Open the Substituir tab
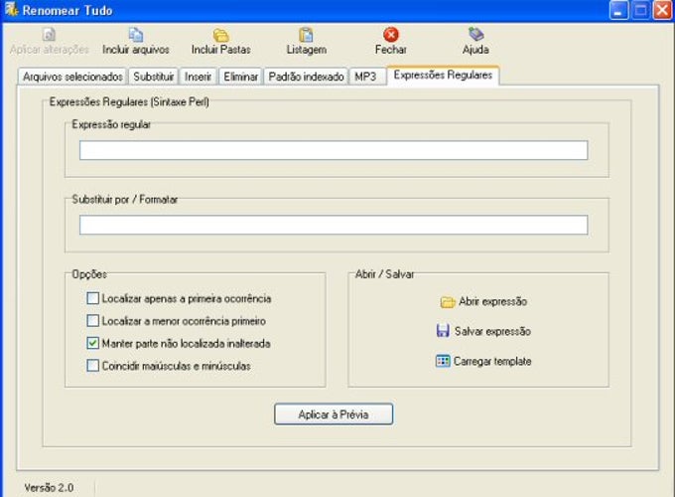 (153, 77)
